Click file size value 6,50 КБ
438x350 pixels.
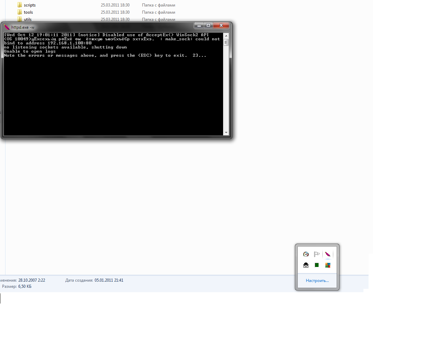[25, 286]
